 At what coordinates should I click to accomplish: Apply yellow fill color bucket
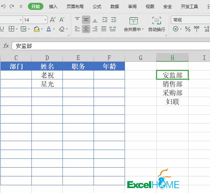click(37, 29)
